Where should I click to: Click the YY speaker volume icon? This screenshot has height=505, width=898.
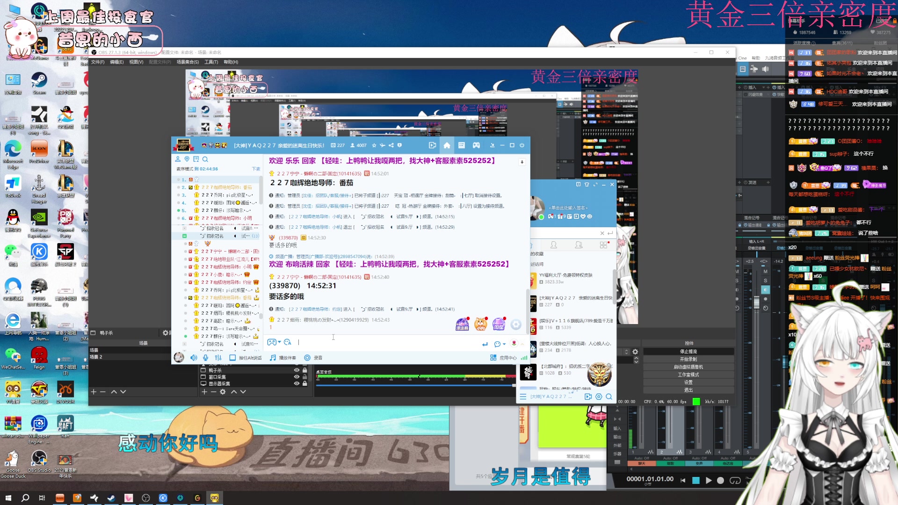[x=194, y=358]
